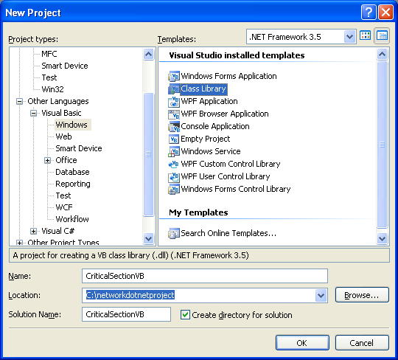Click the Class Library template icon

click(x=174, y=89)
